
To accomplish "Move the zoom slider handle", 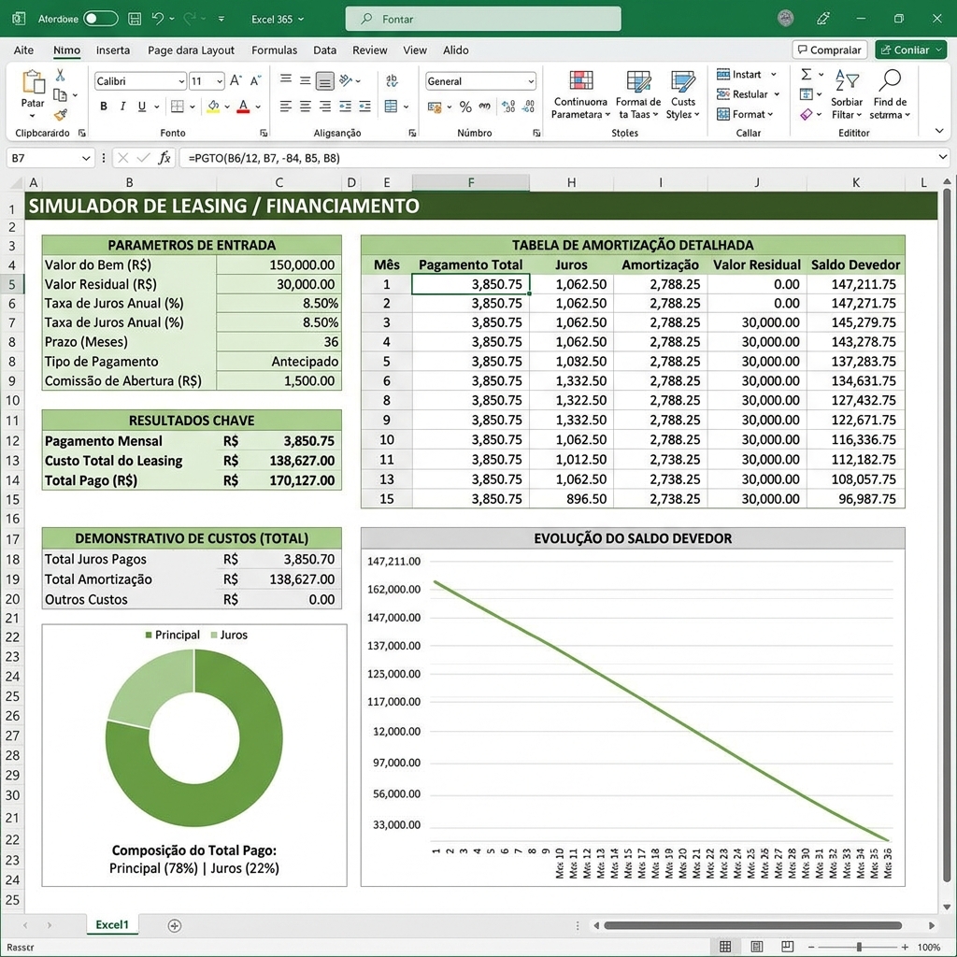I will [860, 947].
